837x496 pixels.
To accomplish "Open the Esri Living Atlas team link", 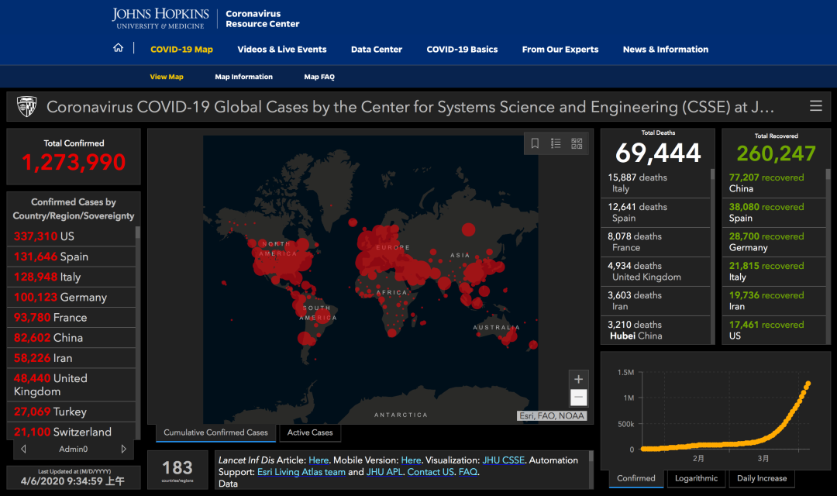I will pyautogui.click(x=301, y=471).
